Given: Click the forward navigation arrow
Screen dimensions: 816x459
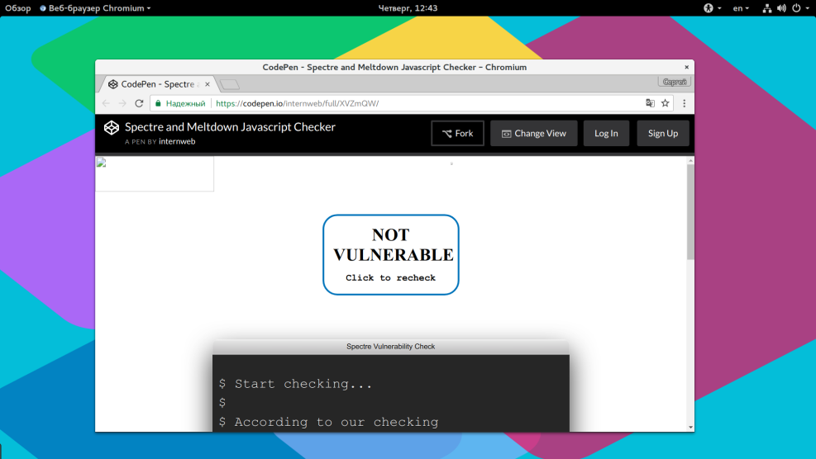Looking at the screenshot, I should tap(122, 103).
